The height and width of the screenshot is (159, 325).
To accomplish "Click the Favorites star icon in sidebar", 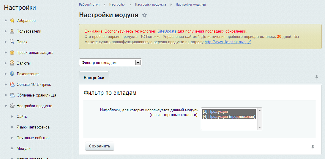I will click(x=12, y=21).
